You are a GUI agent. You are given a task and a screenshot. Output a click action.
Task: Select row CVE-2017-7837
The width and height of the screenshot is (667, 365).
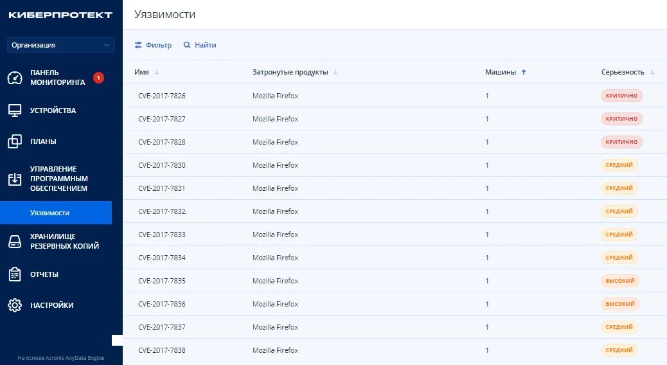395,326
